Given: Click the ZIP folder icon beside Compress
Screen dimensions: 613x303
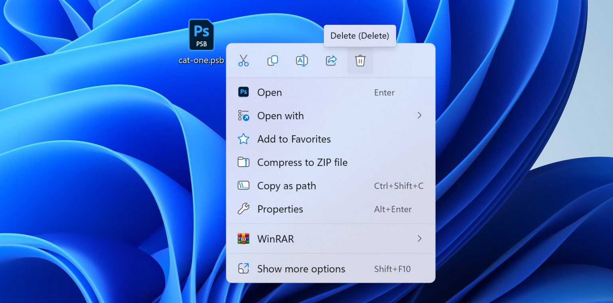Looking at the screenshot, I should tap(243, 162).
